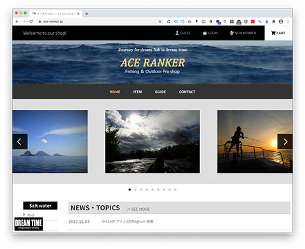Expand the Rod category under Salt water
This screenshot has width=305, height=249.
(x=29, y=215)
